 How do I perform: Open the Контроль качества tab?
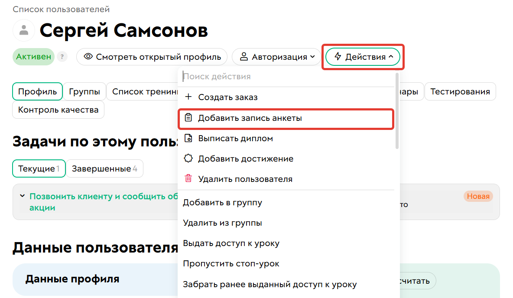click(x=58, y=110)
